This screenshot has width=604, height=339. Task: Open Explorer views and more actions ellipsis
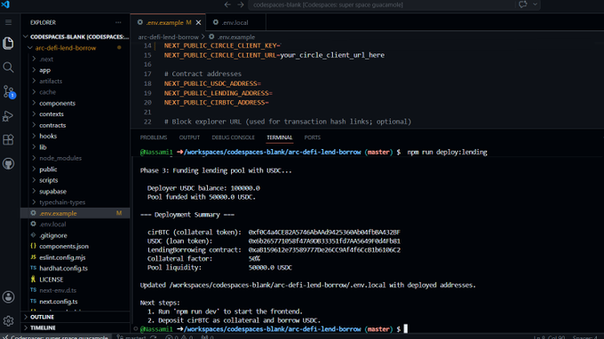pos(118,22)
